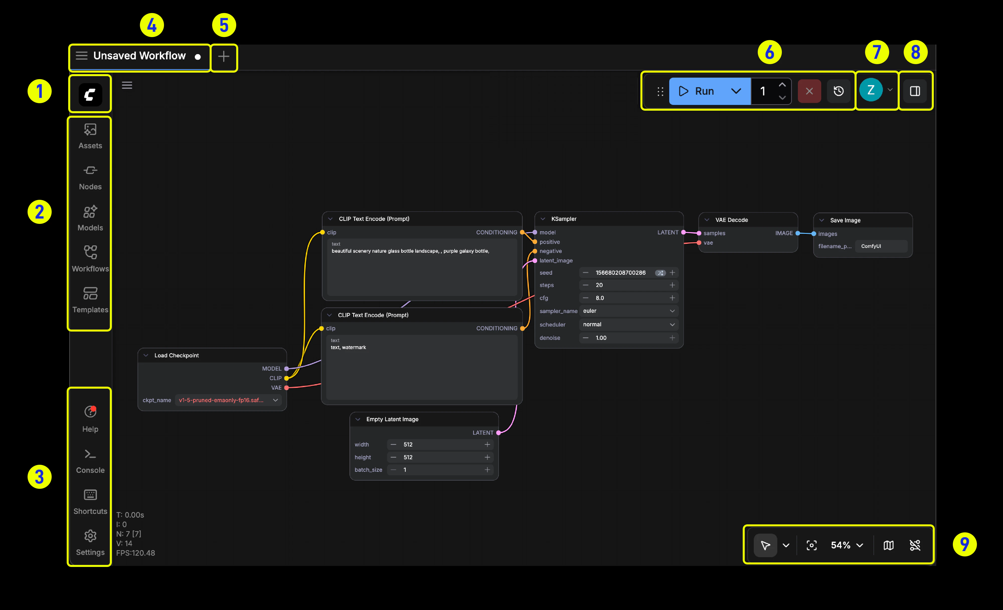Viewport: 1003px width, 610px height.
Task: Open keyboard Shortcuts panel
Action: coord(90,502)
